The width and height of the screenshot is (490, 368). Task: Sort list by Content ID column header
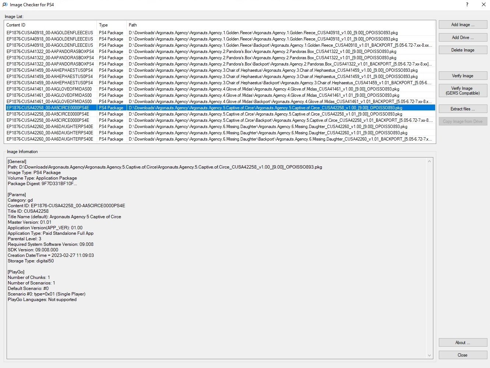[50, 25]
